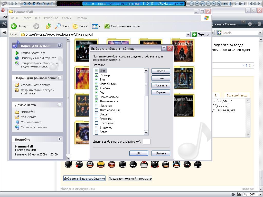263x197 pixels.
Task: Click Открыть общий доступ к этой папке
Action: coord(35,92)
